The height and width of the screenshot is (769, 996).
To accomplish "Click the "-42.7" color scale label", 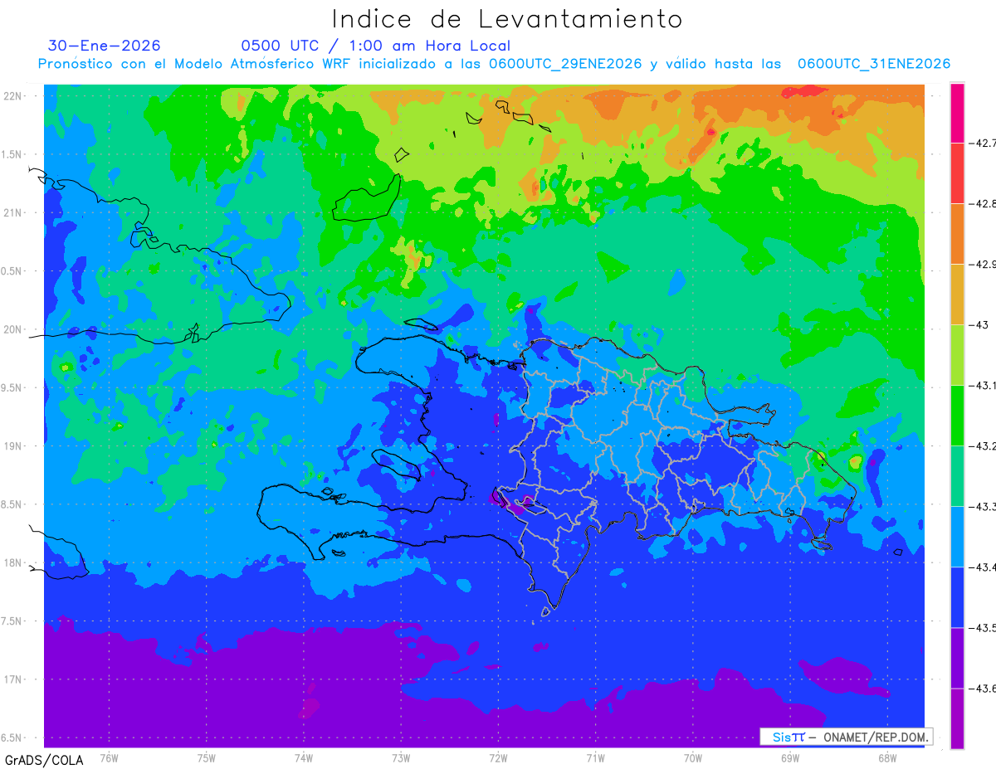I will [983, 144].
